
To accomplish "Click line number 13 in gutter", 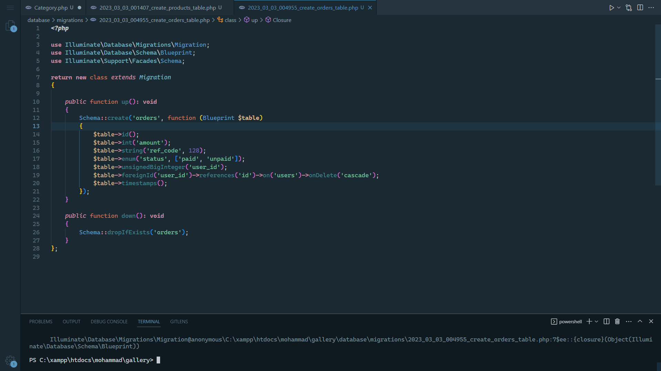I will coord(36,126).
